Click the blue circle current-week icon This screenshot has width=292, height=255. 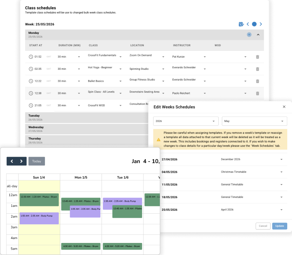(x=254, y=24)
